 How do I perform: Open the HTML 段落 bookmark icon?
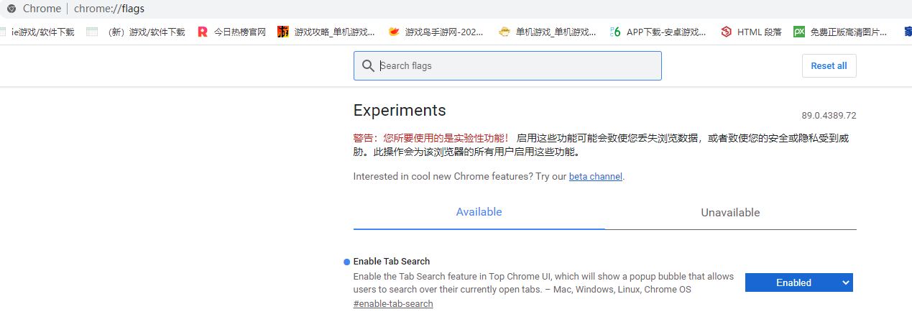[x=726, y=32]
